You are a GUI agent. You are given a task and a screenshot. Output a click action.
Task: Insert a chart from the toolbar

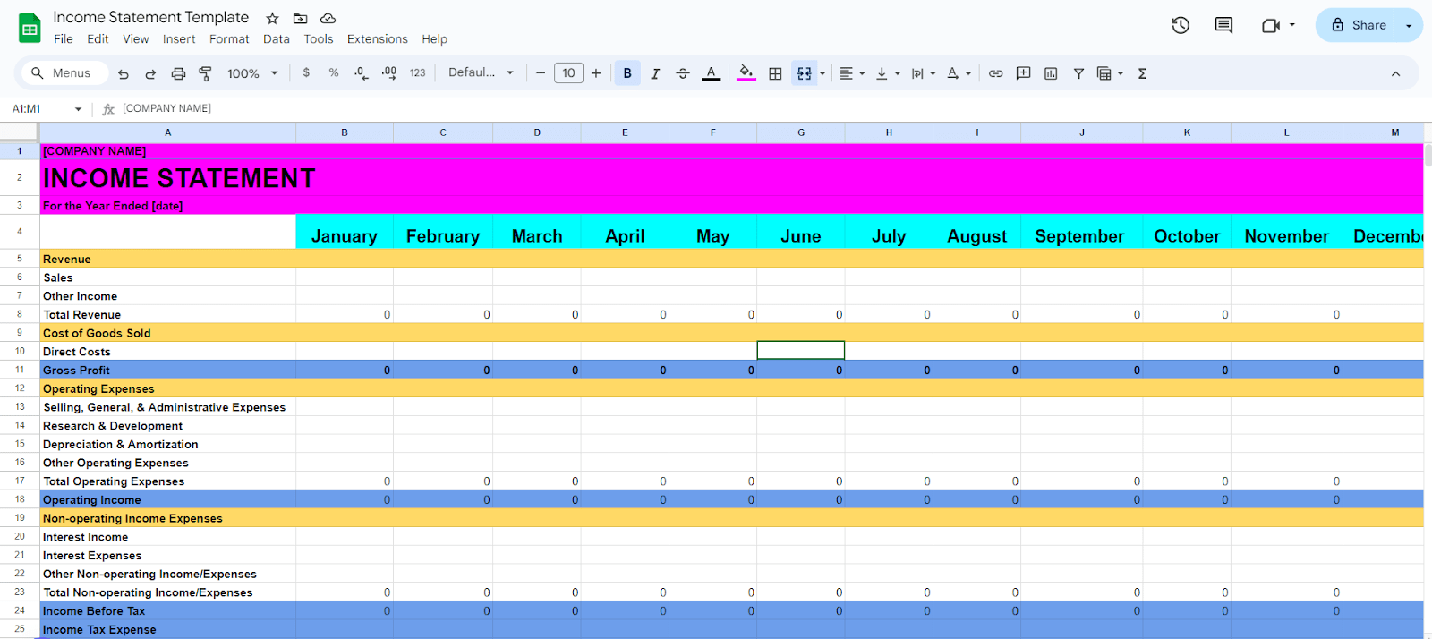click(x=1051, y=73)
